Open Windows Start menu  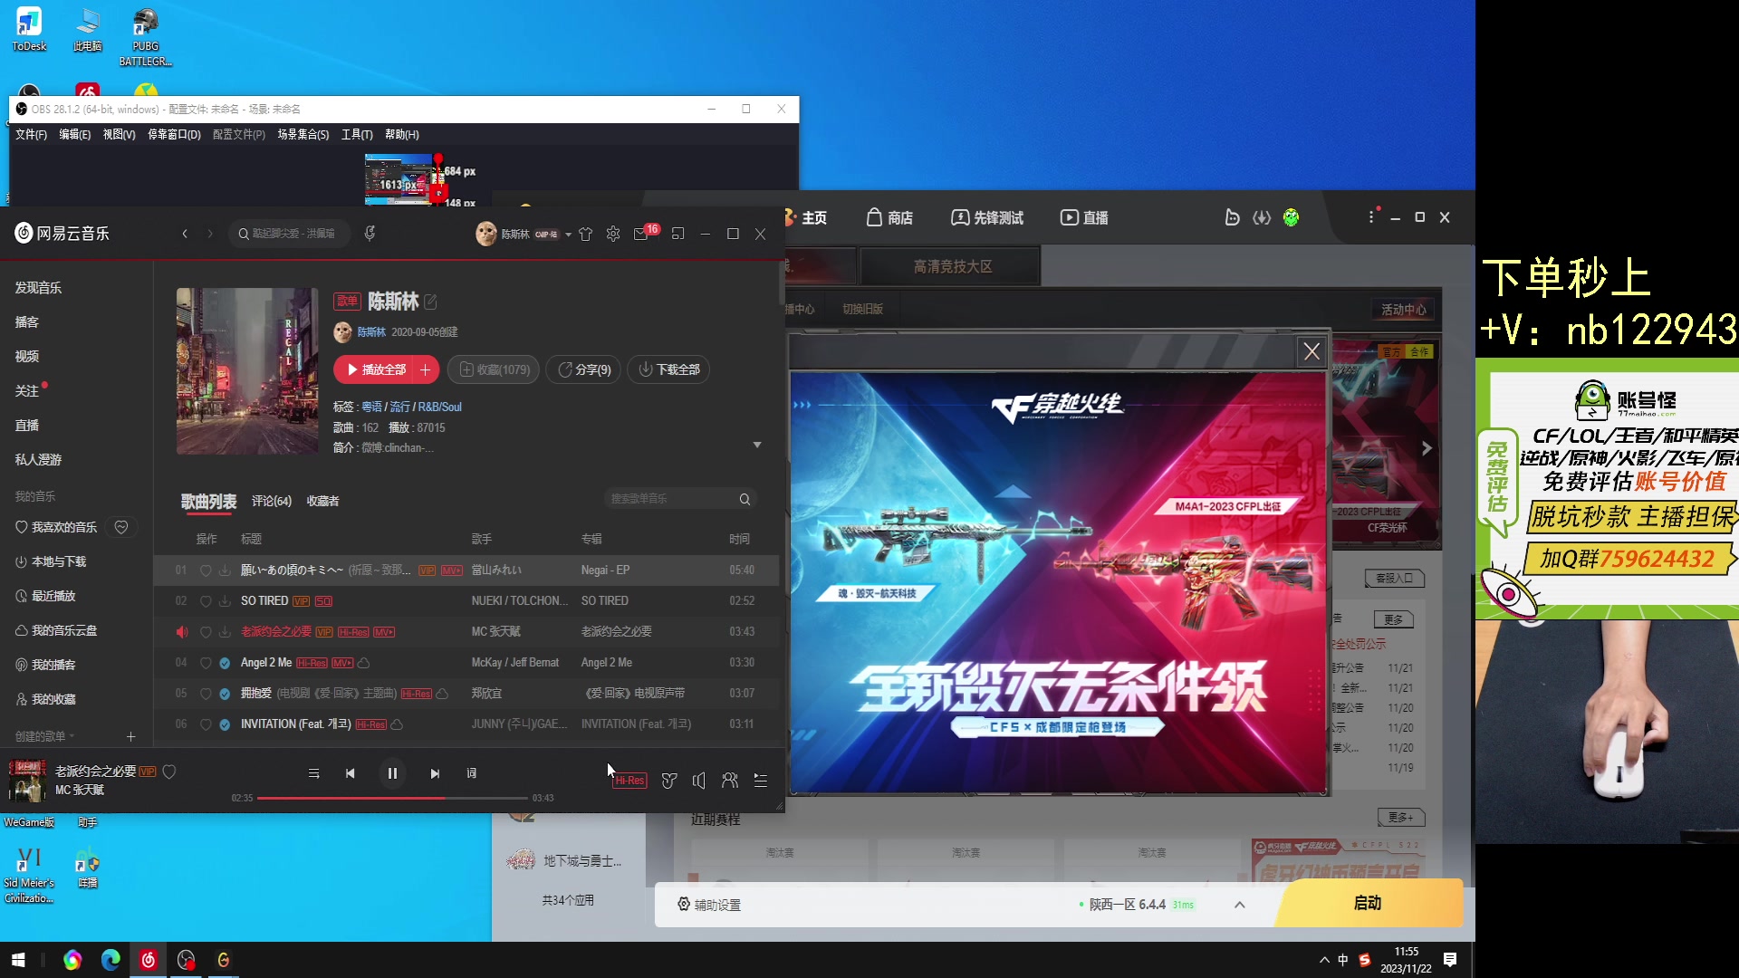[18, 960]
